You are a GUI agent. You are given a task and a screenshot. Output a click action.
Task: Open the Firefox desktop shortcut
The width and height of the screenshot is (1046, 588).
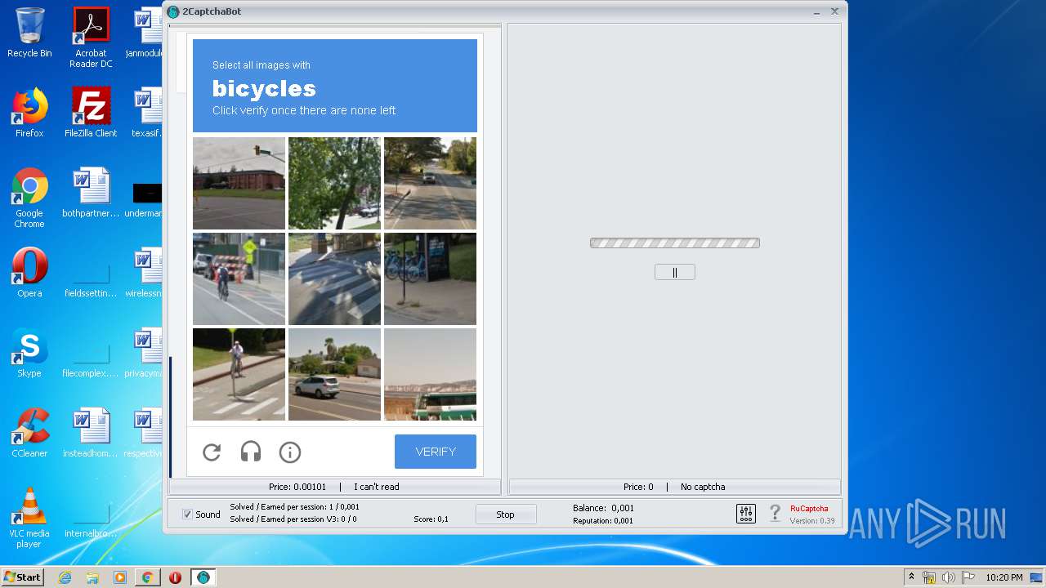coord(29,114)
